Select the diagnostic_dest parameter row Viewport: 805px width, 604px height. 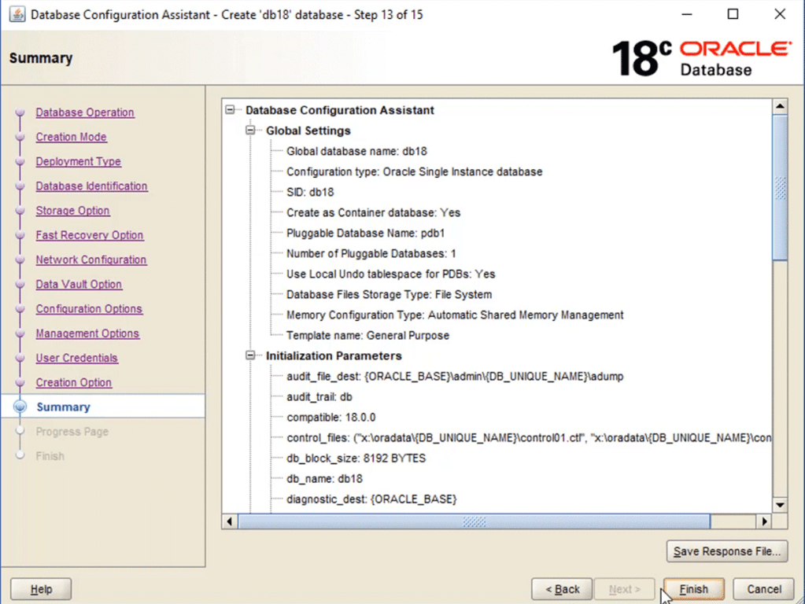click(x=371, y=499)
